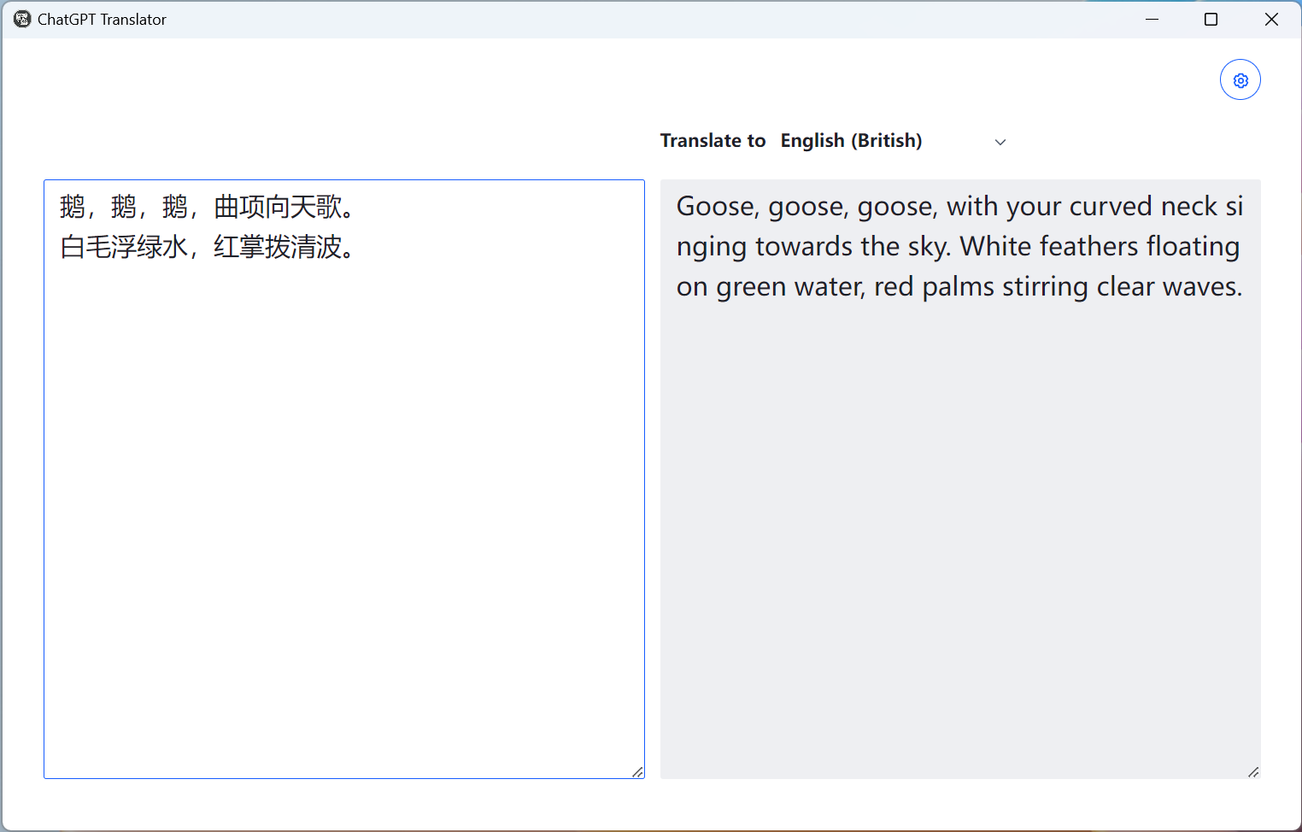Open the settings gear button
The width and height of the screenshot is (1302, 832).
[1240, 80]
